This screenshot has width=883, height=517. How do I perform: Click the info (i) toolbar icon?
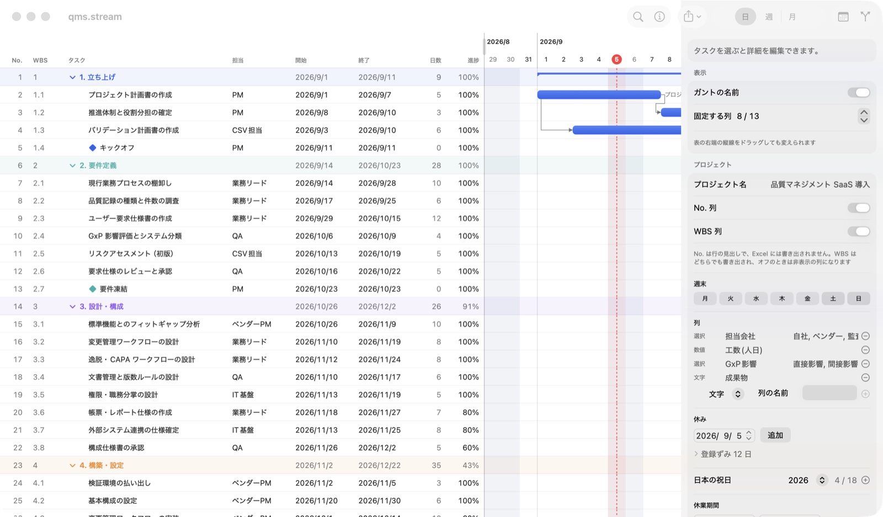click(659, 17)
